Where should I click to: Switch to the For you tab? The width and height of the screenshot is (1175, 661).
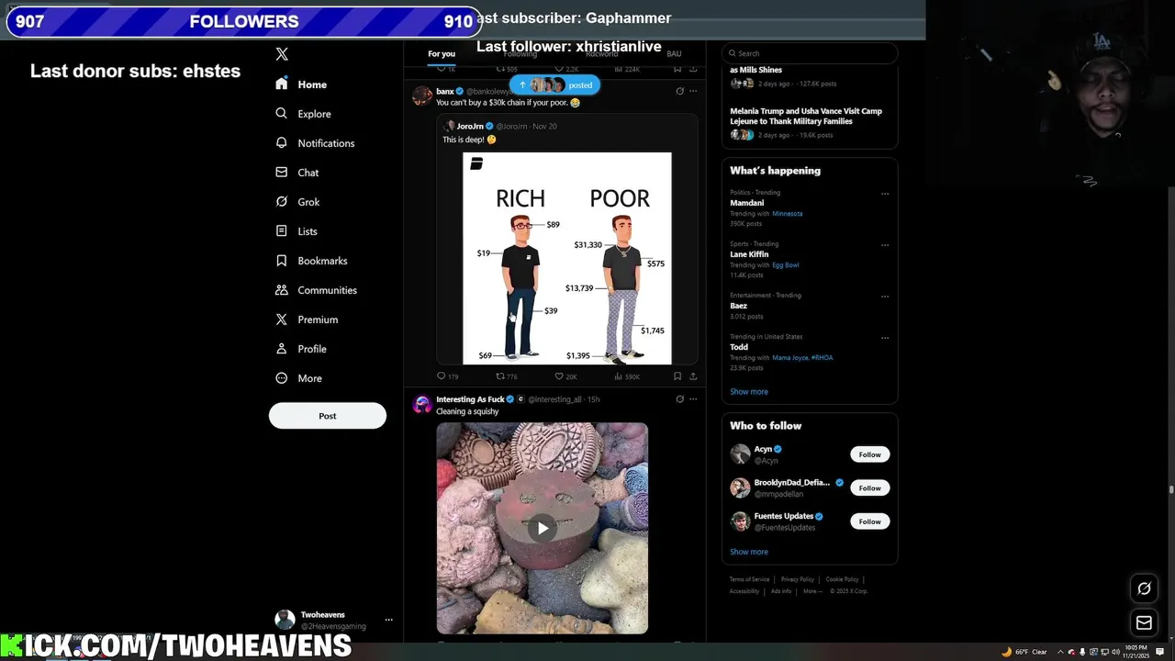click(x=441, y=53)
